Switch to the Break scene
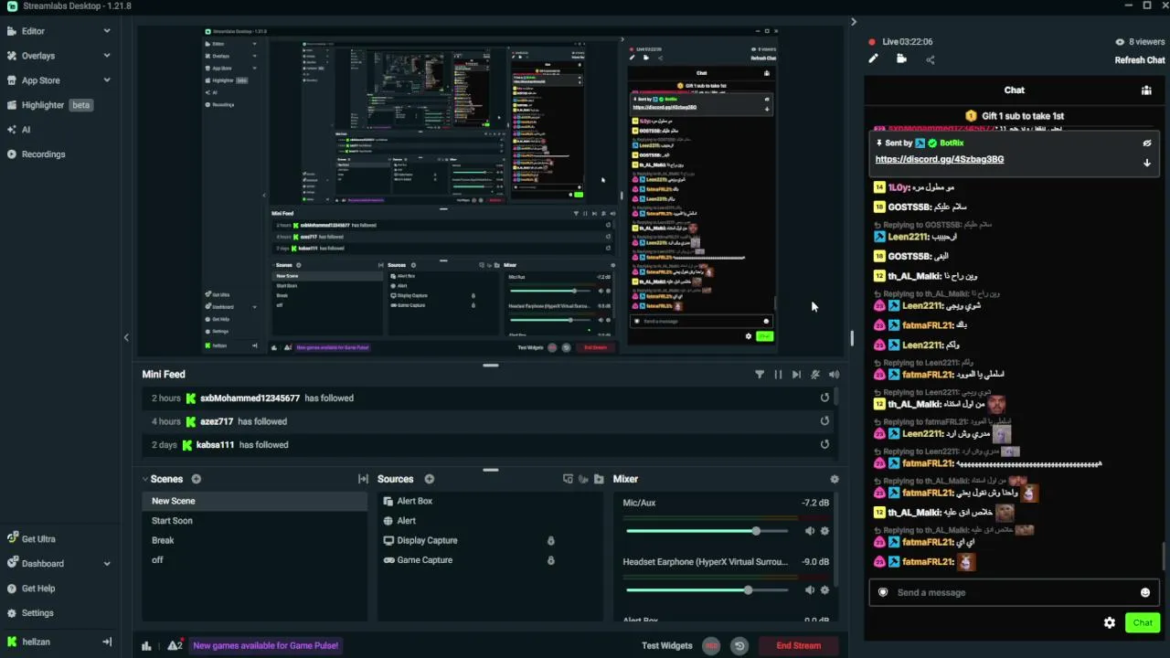Screen dimensions: 1170x658 [255, 540]
